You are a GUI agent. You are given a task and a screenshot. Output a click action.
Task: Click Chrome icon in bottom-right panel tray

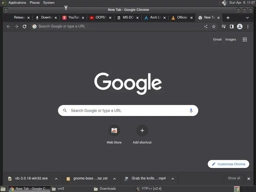tap(237, 189)
